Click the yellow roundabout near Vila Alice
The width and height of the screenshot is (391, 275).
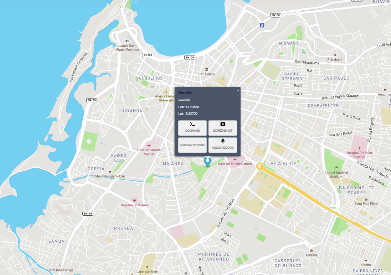(259, 166)
